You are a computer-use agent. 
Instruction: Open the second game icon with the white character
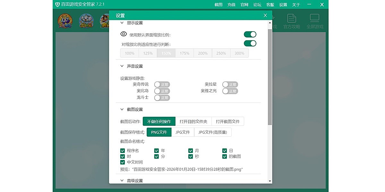click(x=86, y=21)
